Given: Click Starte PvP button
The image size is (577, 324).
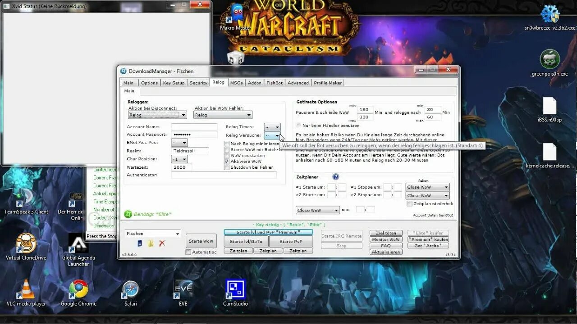Looking at the screenshot, I should click(291, 242).
